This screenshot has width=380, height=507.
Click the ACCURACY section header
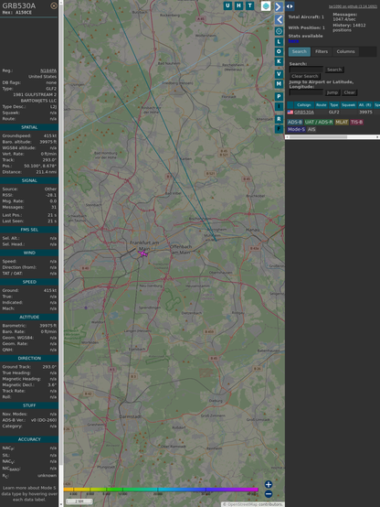(x=29, y=439)
